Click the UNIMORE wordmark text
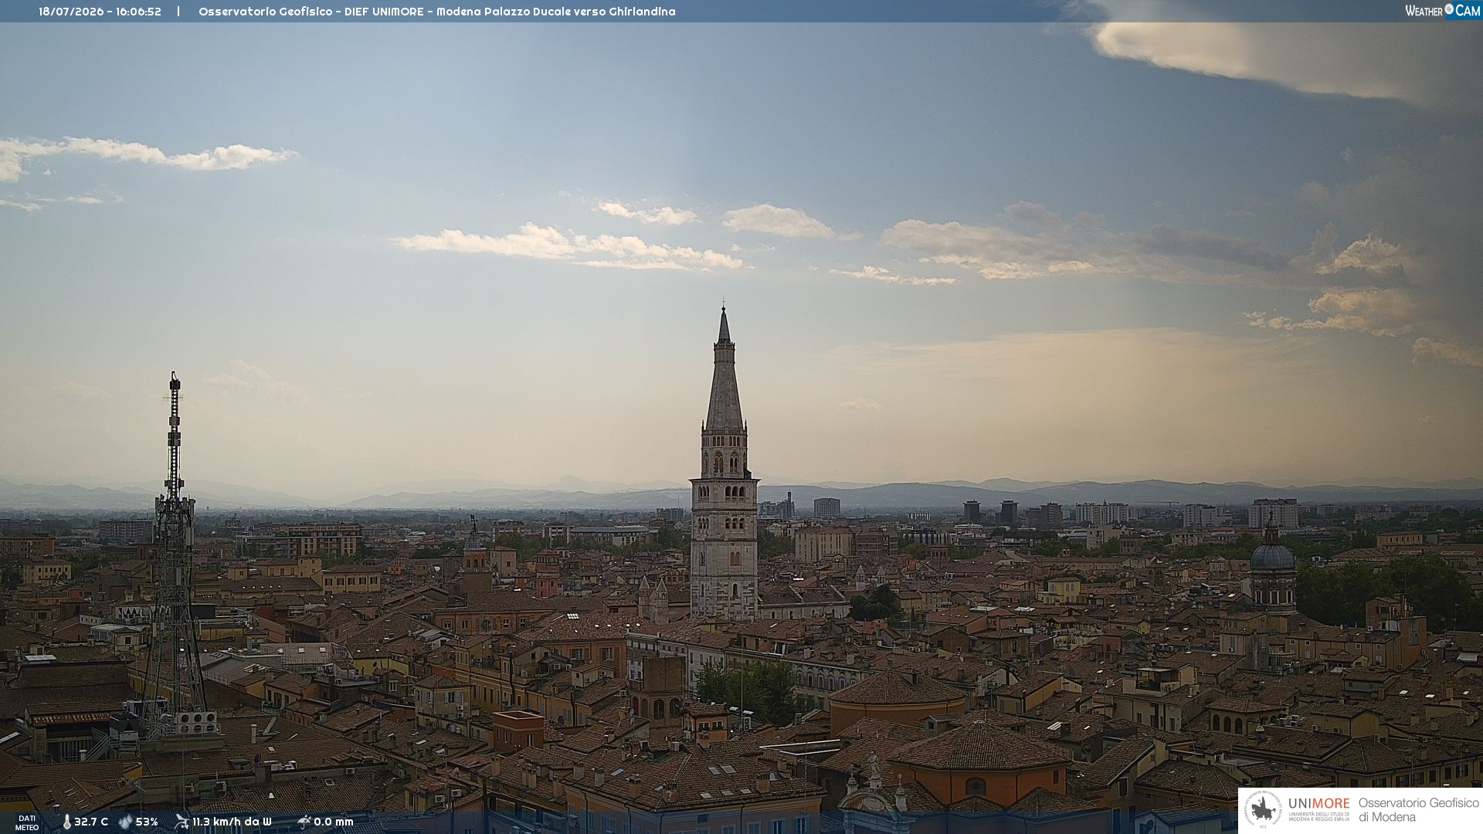The width and height of the screenshot is (1483, 834). 1319,803
